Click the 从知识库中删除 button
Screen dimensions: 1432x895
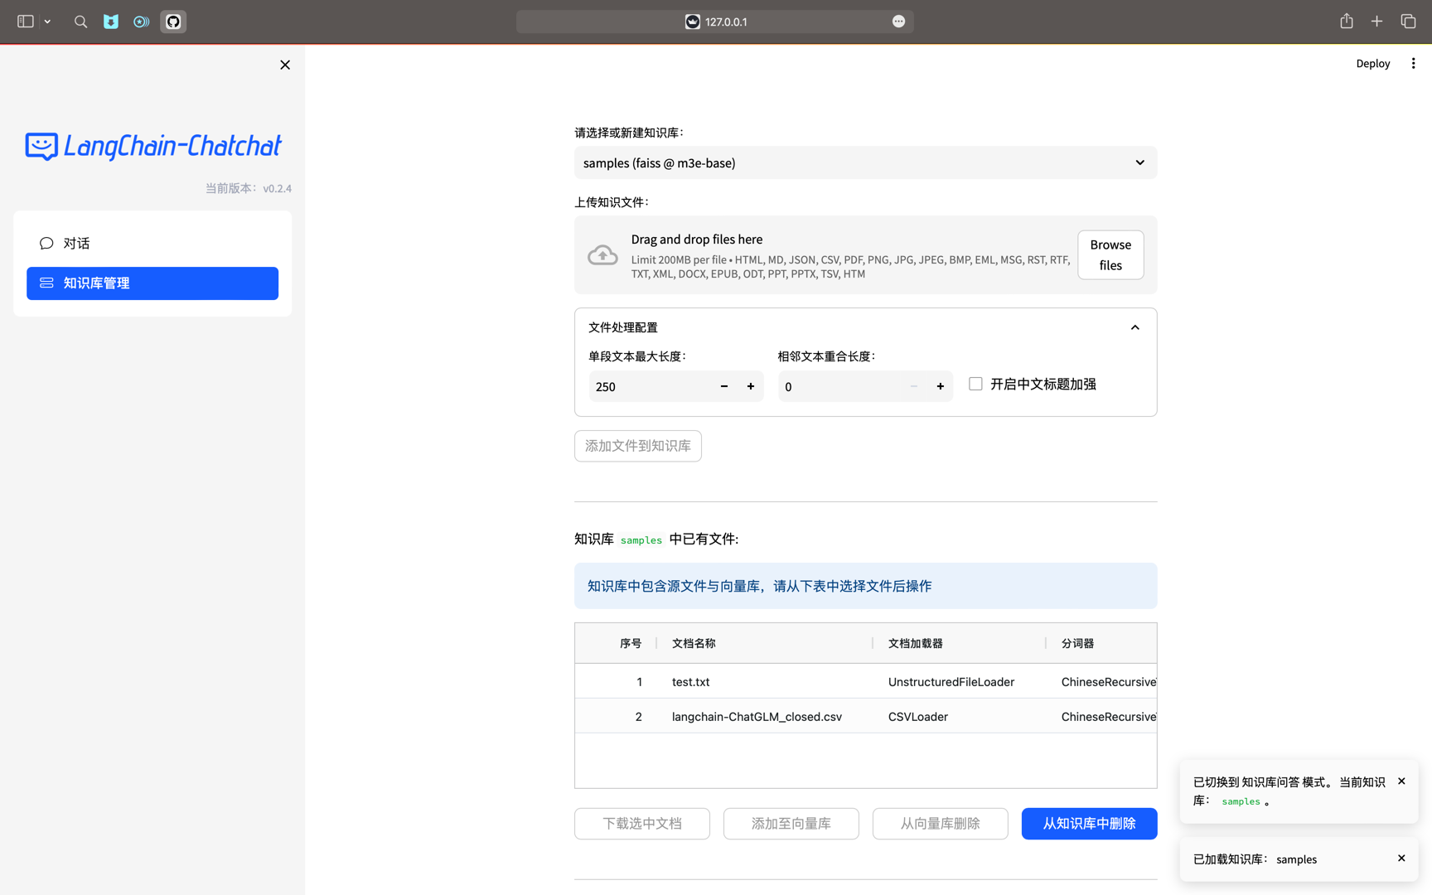1089,824
